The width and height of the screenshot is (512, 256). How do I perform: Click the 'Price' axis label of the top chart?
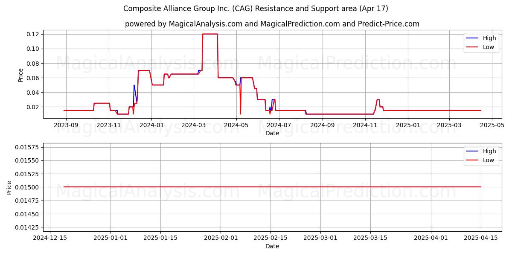tap(21, 75)
